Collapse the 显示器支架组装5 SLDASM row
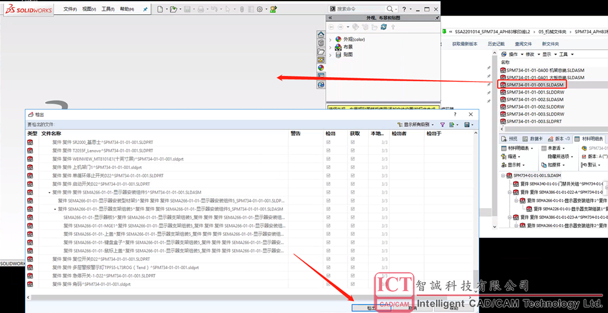This screenshot has height=313, width=608. pyautogui.click(x=55, y=209)
